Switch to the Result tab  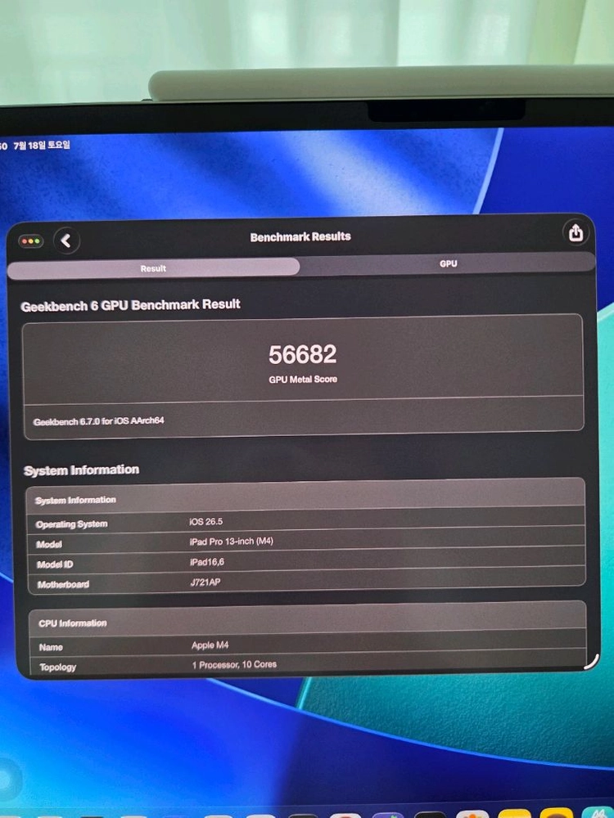coord(154,268)
